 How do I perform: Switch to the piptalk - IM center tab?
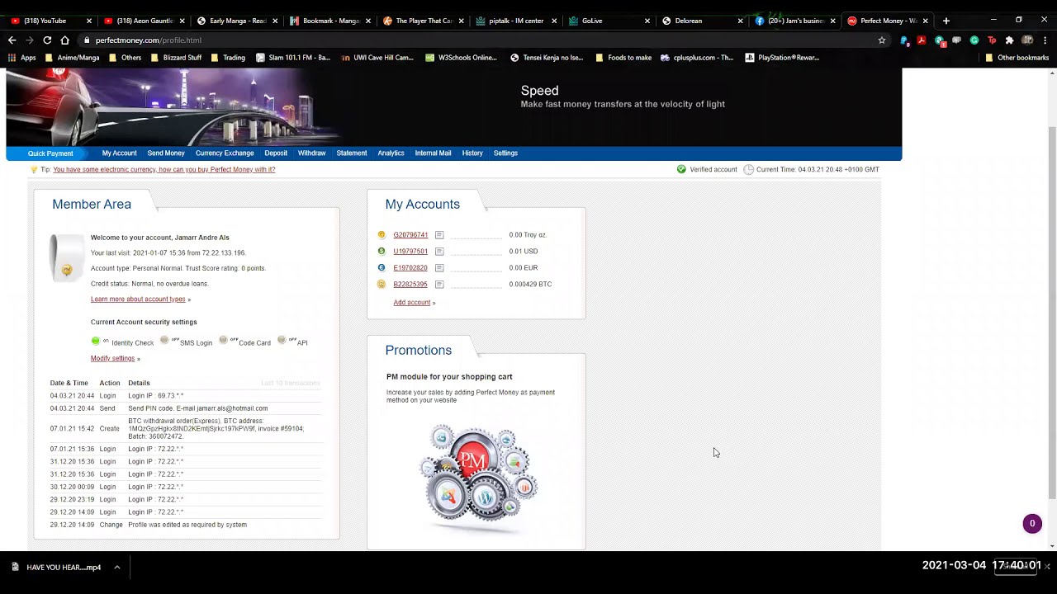click(x=516, y=21)
